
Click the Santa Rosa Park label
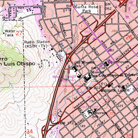(87, 9)
